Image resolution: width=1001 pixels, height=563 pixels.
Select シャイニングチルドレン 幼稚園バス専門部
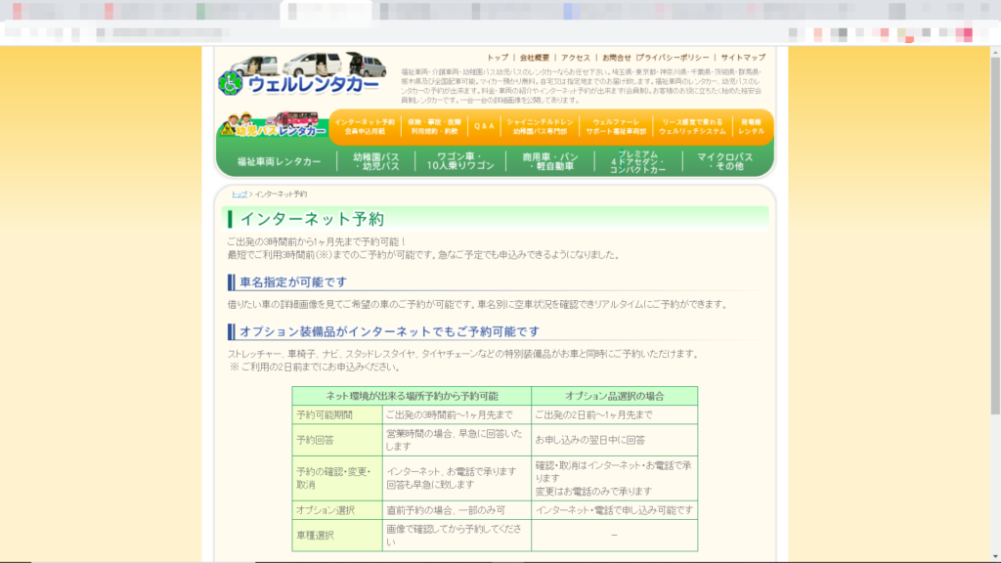coord(539,126)
